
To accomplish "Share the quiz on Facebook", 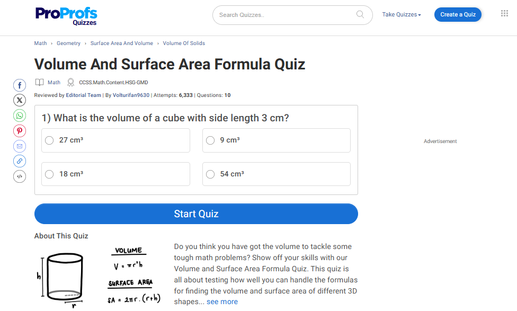I will coord(20,85).
